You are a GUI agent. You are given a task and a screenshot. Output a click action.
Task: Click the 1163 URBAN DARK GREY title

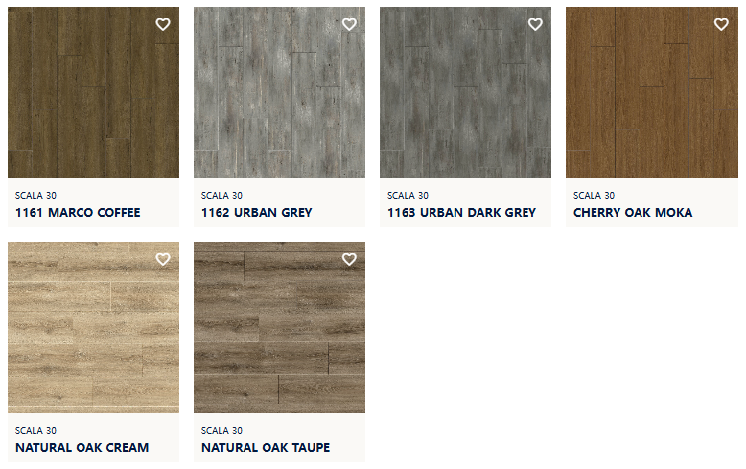coord(461,213)
